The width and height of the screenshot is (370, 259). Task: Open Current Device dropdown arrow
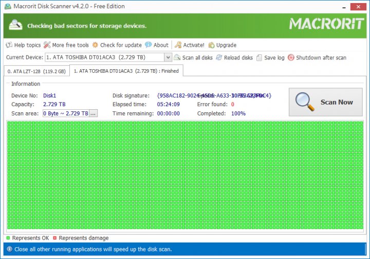tap(168, 57)
